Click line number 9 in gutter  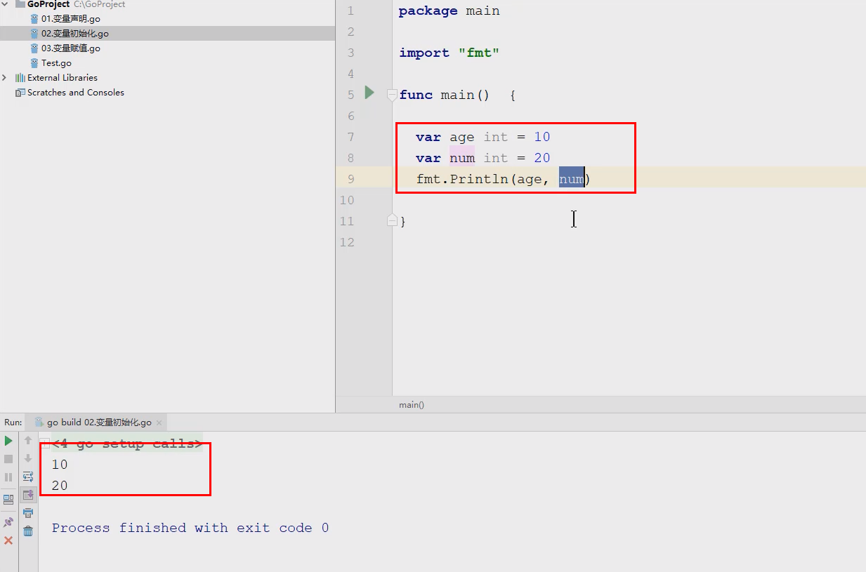tap(350, 179)
